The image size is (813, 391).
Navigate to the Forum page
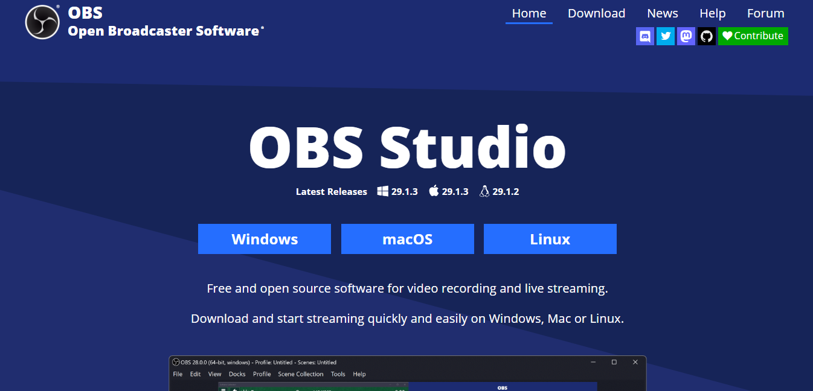coord(765,13)
